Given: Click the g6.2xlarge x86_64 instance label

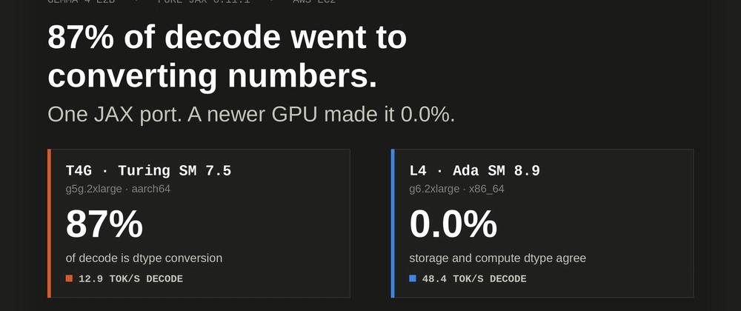Looking at the screenshot, I should (456, 190).
